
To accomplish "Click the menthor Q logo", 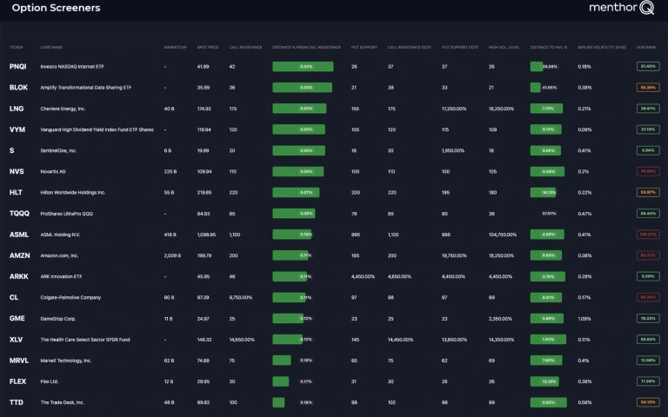I will (621, 7).
